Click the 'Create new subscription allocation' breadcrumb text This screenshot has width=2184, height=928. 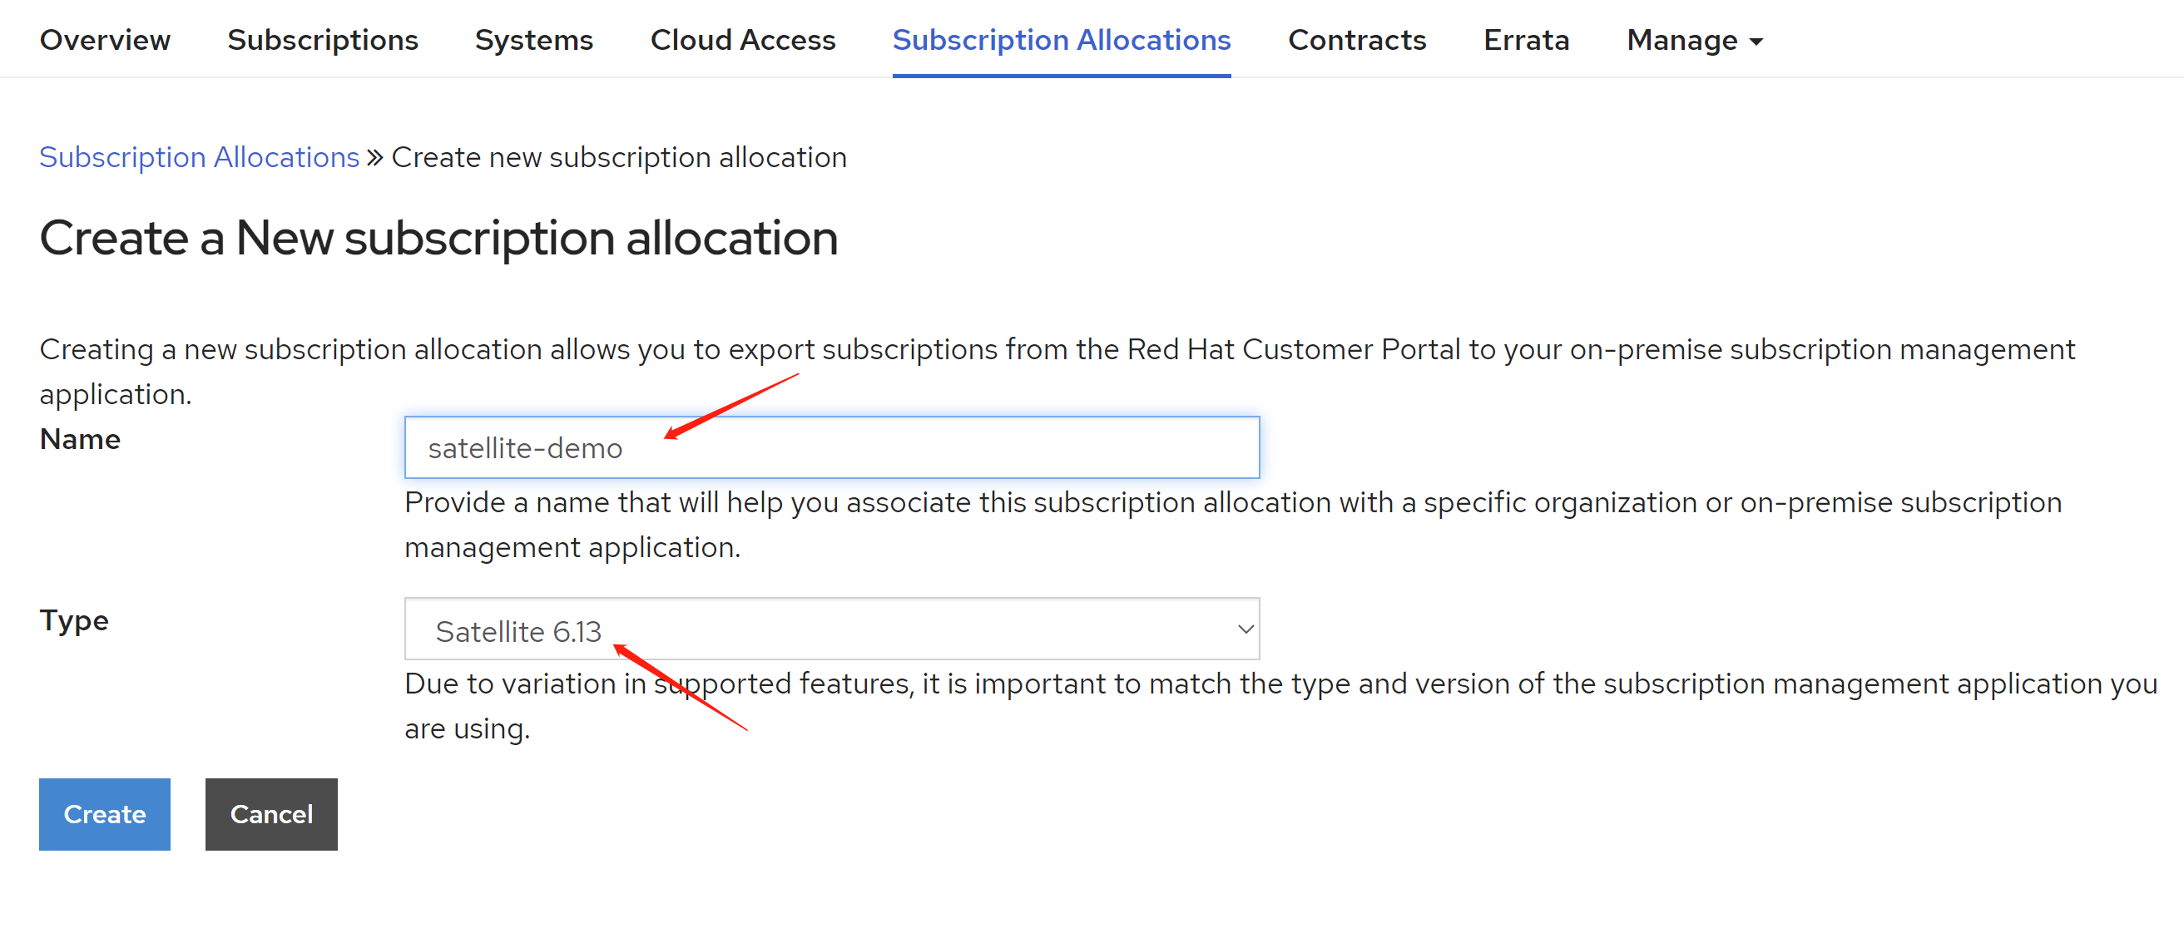tap(619, 157)
